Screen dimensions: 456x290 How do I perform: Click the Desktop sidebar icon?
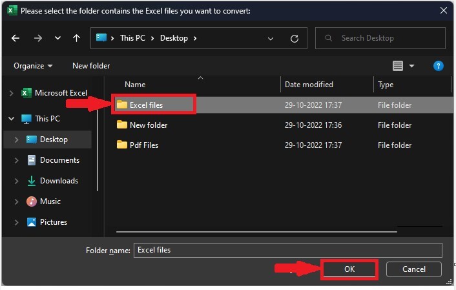32,140
